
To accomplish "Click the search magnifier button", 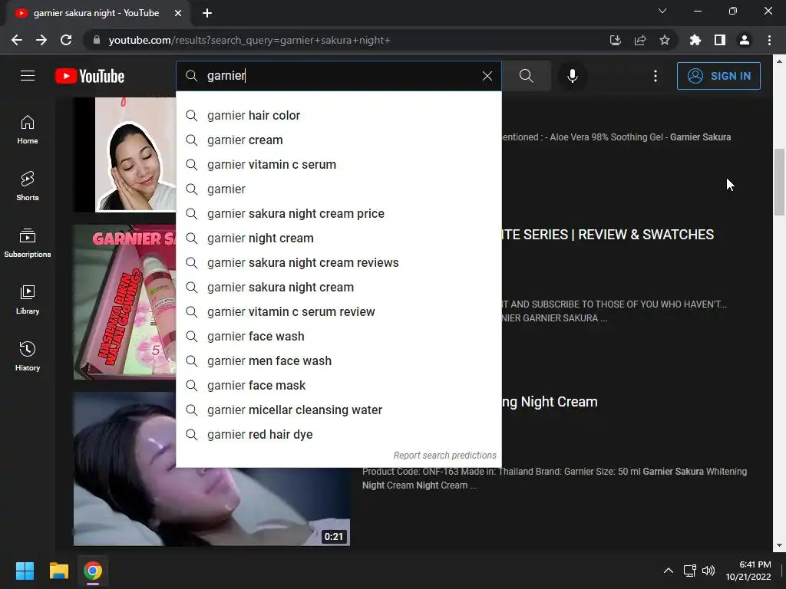I will [x=527, y=76].
